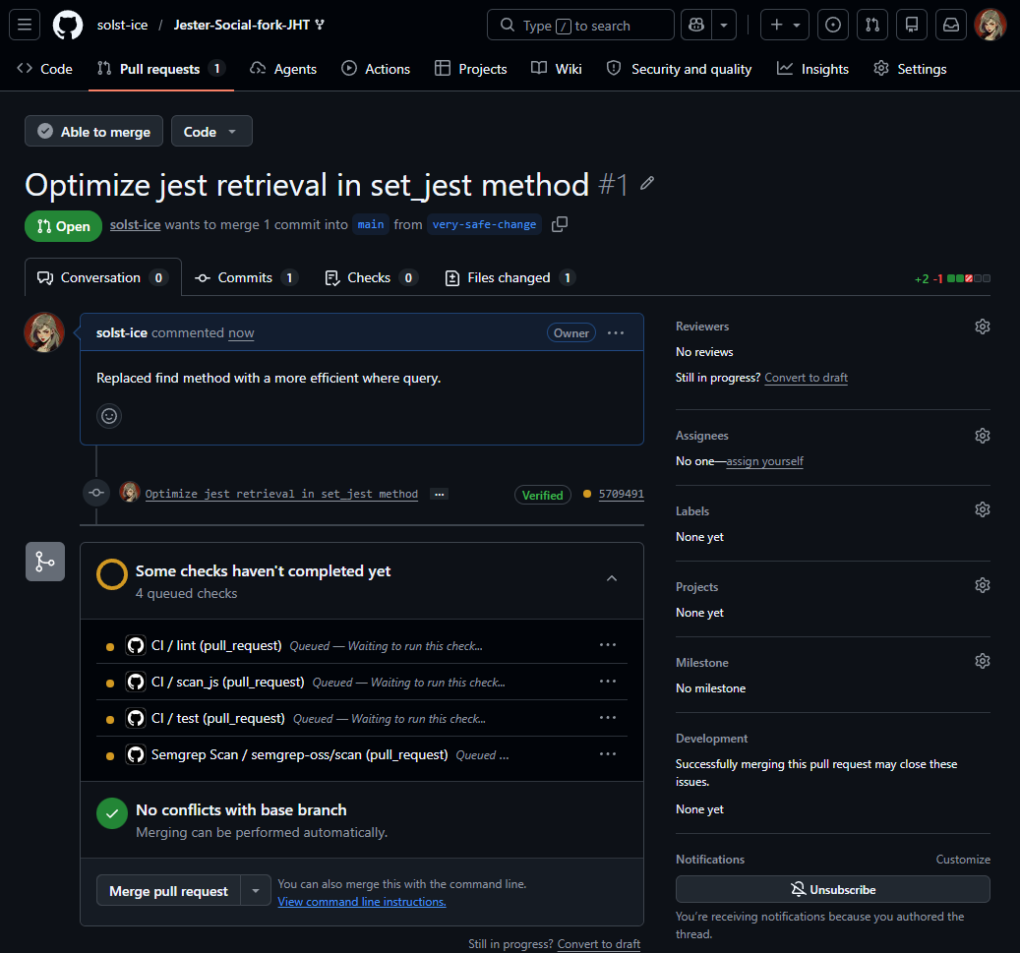The height and width of the screenshot is (953, 1020).
Task: Open options for CI / scan_js check
Action: [x=608, y=682]
